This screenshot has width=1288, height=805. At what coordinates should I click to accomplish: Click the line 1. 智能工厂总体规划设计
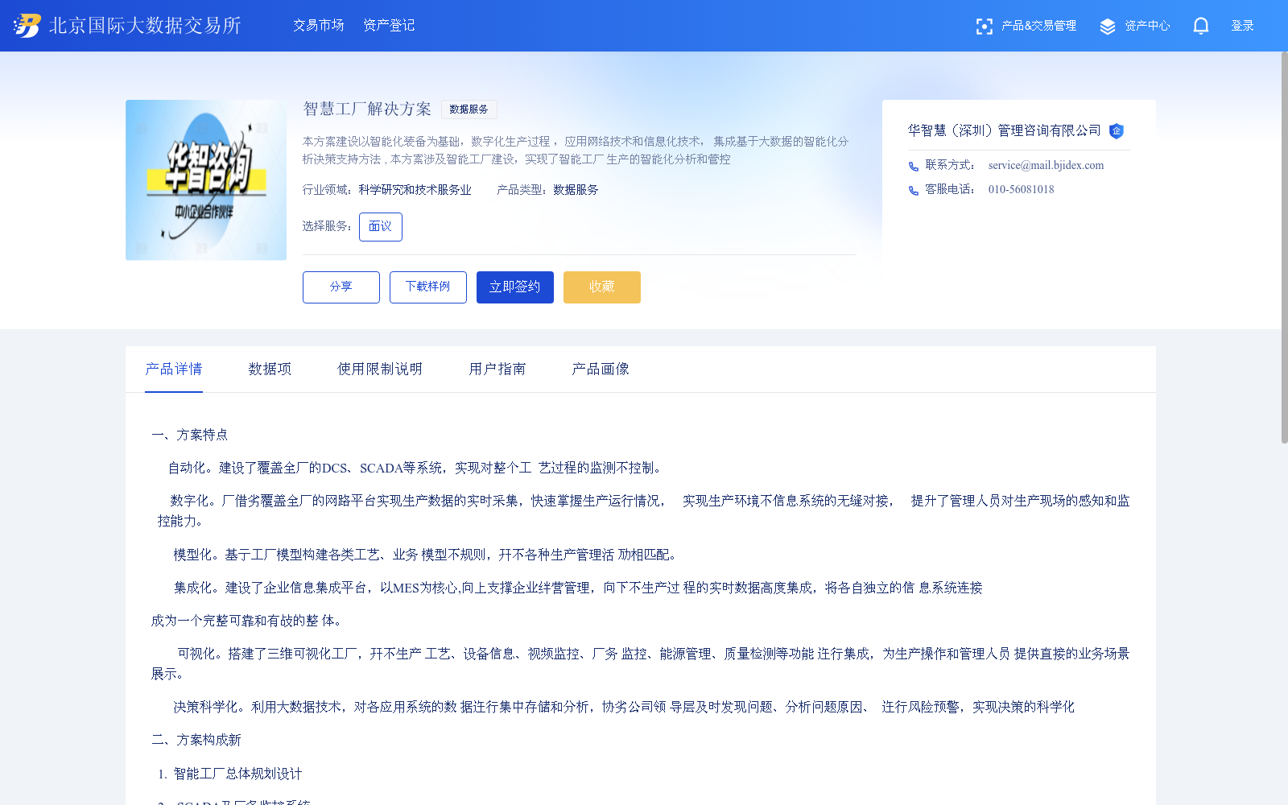[x=230, y=774]
